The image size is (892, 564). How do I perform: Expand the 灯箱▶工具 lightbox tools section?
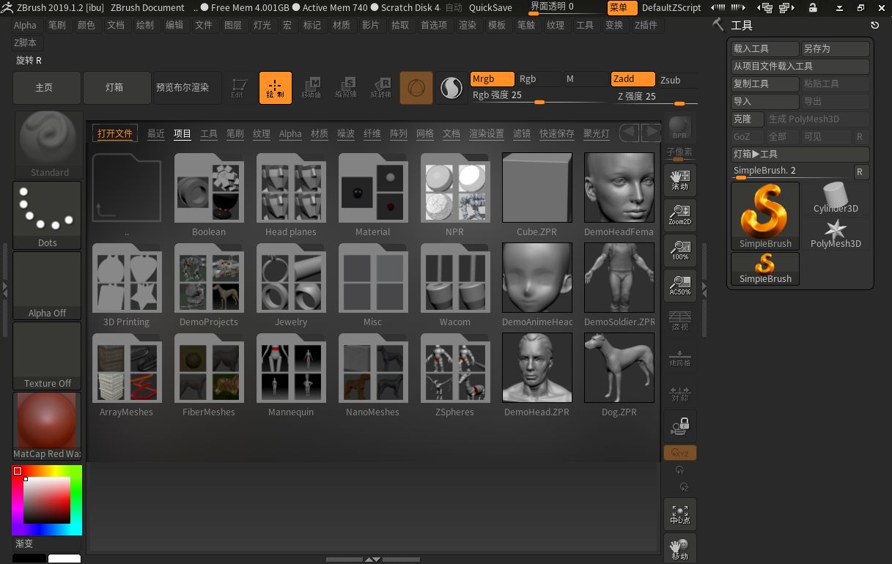point(800,155)
